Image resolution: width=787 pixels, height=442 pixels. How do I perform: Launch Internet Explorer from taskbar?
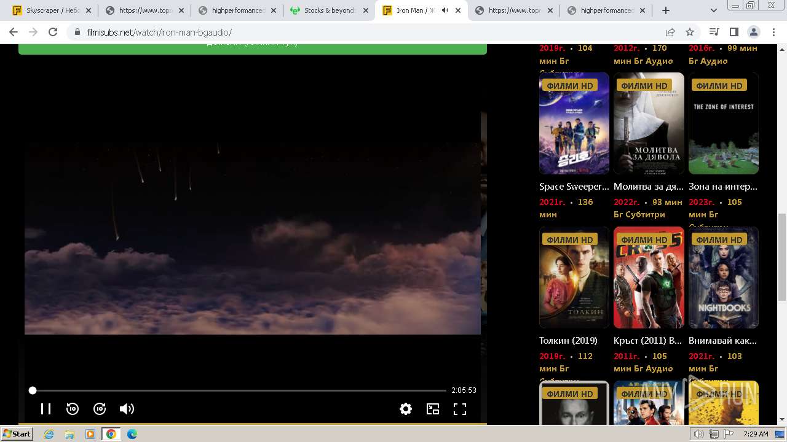[x=49, y=434]
